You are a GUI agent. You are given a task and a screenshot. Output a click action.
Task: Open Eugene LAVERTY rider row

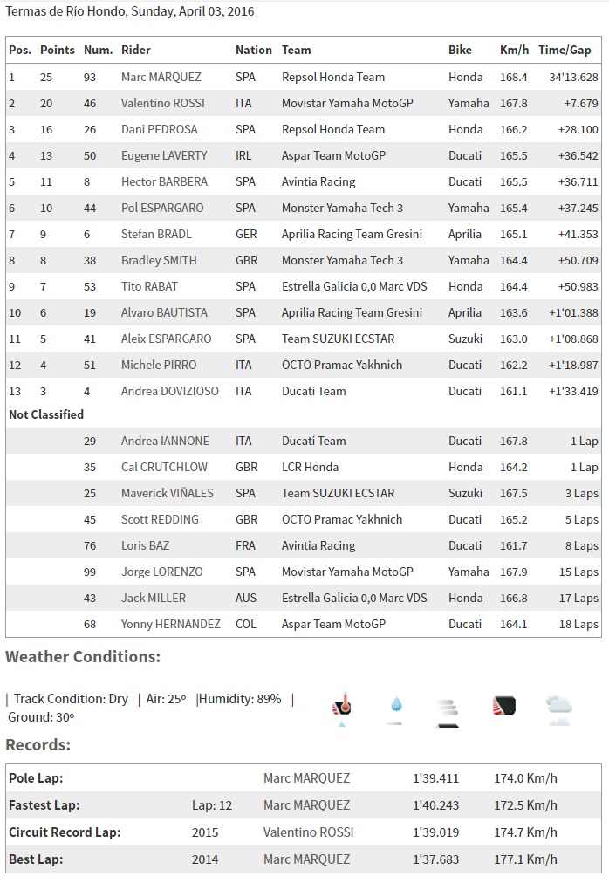coord(304,156)
